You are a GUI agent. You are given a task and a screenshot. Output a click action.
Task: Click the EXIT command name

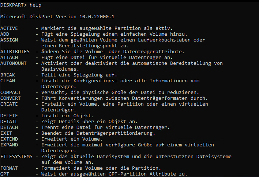pyautogui.click(x=6, y=133)
